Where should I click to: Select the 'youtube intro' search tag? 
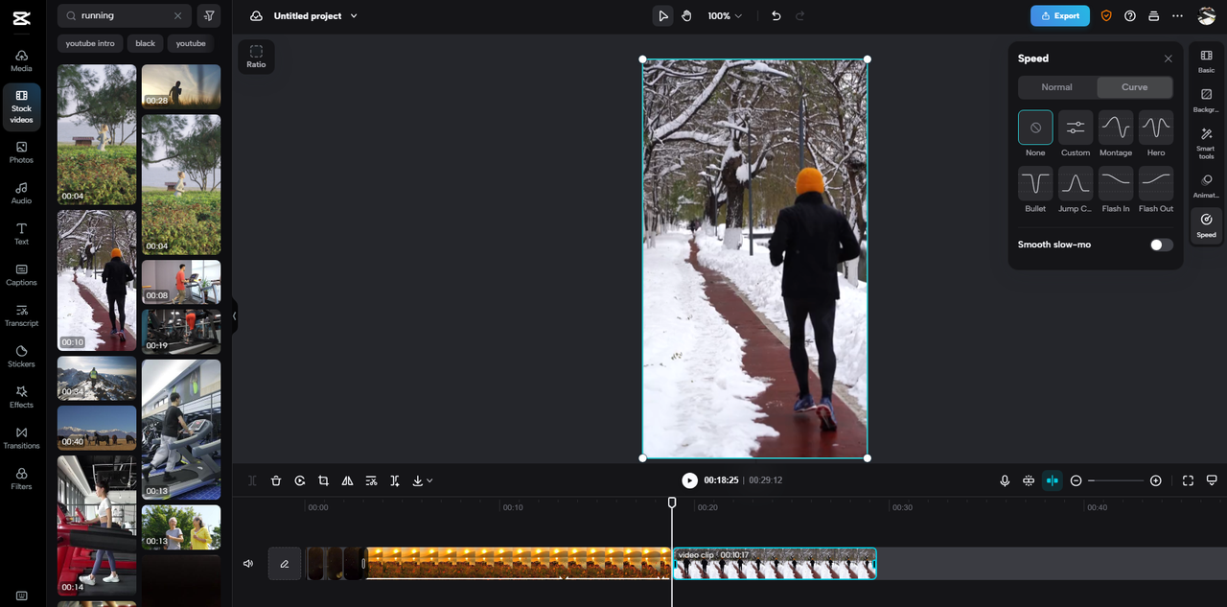90,43
